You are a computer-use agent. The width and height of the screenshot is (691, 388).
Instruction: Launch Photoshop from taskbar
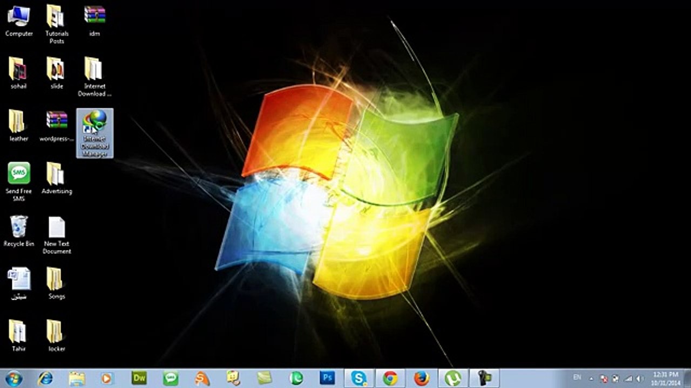[327, 378]
